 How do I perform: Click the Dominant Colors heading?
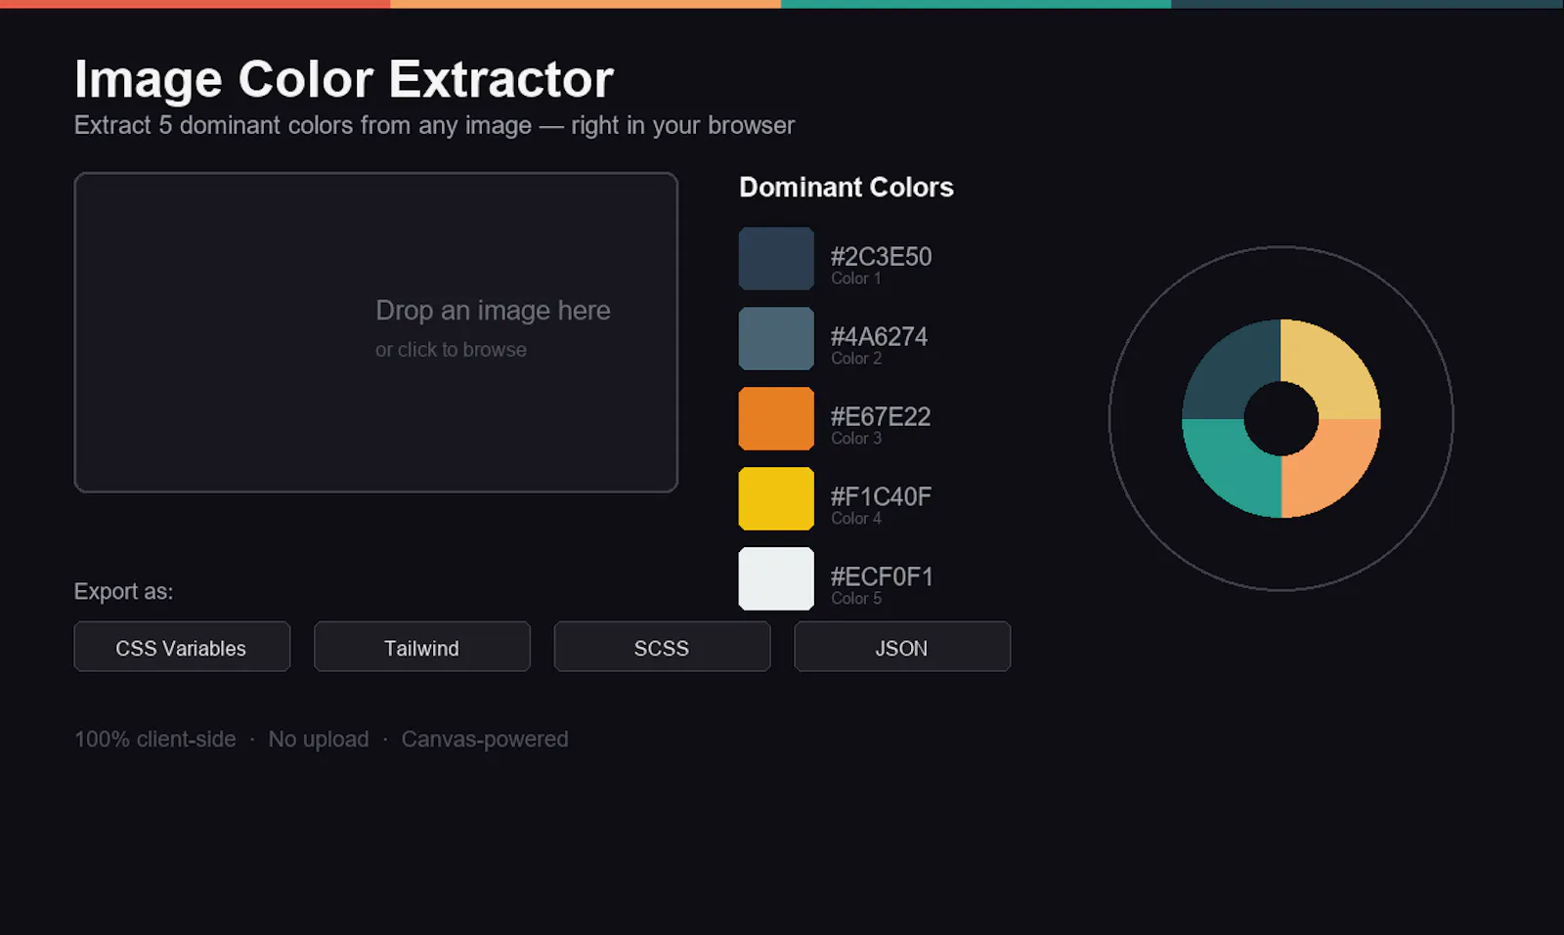point(847,187)
